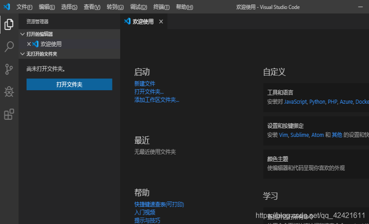The height and width of the screenshot is (224, 369).
Task: Open the 选择(S) menu
Action: click(x=69, y=7)
